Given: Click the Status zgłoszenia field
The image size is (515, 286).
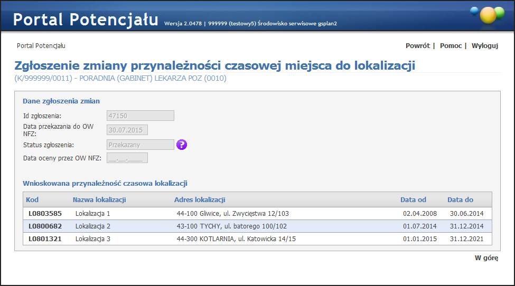Looking at the screenshot, I should pos(141,145).
